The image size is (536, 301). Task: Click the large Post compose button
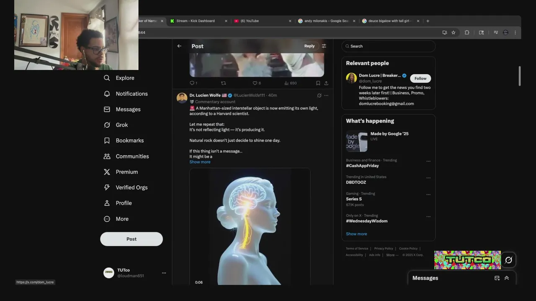(131, 239)
